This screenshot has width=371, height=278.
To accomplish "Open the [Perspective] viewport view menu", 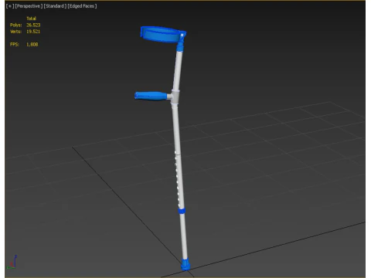I will [29, 6].
